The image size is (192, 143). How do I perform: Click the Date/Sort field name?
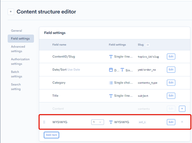60,69
